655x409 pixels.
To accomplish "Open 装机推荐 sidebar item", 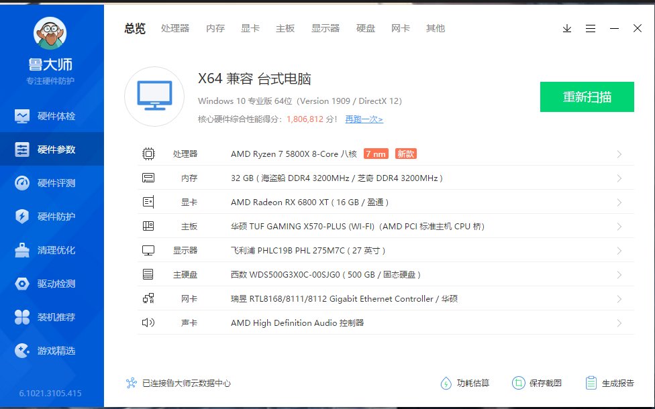I will (52, 316).
